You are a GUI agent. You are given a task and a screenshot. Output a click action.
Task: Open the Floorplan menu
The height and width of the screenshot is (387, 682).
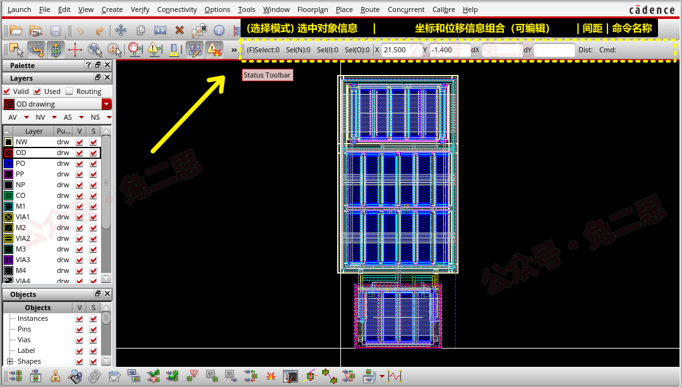(x=313, y=9)
